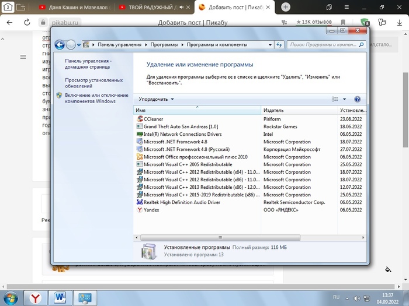Sort by the Издатель column header
The height and width of the screenshot is (306, 409).
coord(299,110)
